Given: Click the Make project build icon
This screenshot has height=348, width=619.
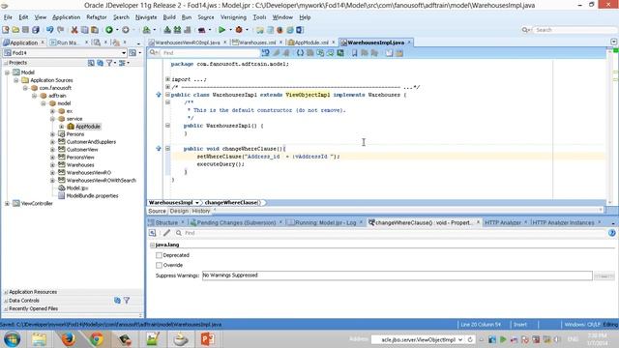Looking at the screenshot, I should click(167, 30).
